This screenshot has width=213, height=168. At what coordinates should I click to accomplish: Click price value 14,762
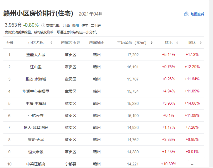(x=133, y=140)
